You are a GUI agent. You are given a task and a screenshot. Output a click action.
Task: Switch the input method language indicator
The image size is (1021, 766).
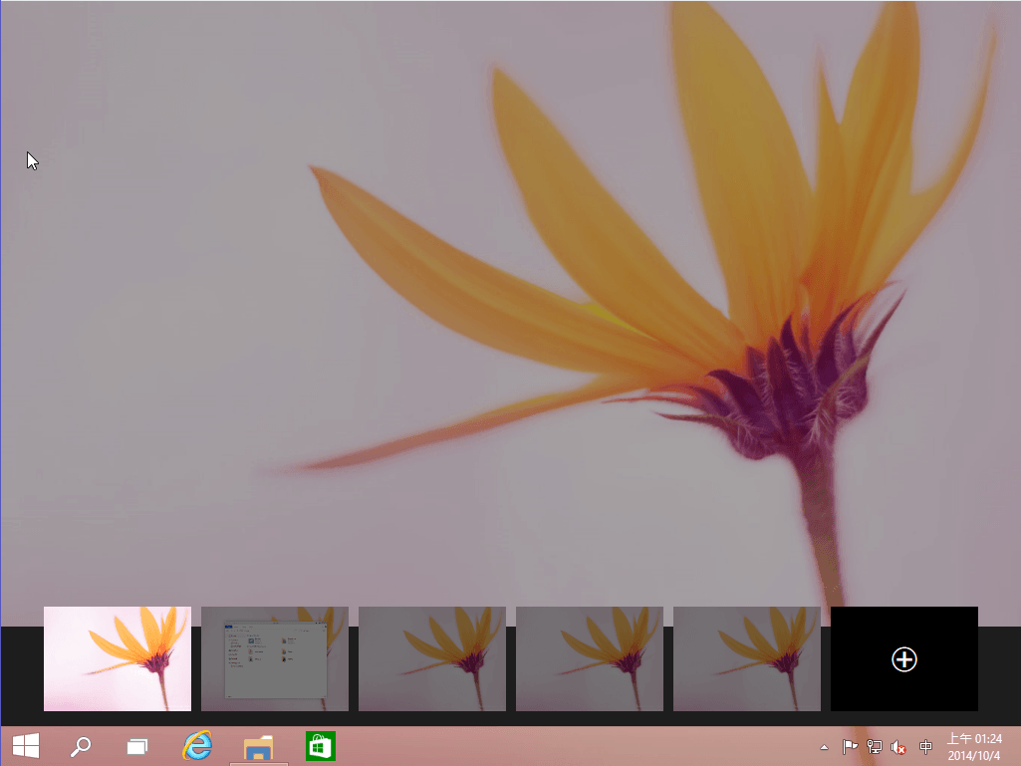(x=925, y=747)
